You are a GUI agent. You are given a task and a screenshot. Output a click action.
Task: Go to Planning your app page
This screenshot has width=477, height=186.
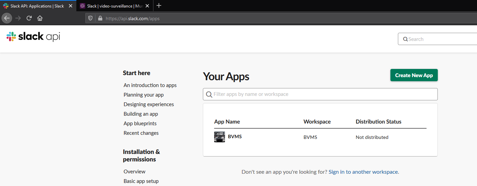(144, 95)
